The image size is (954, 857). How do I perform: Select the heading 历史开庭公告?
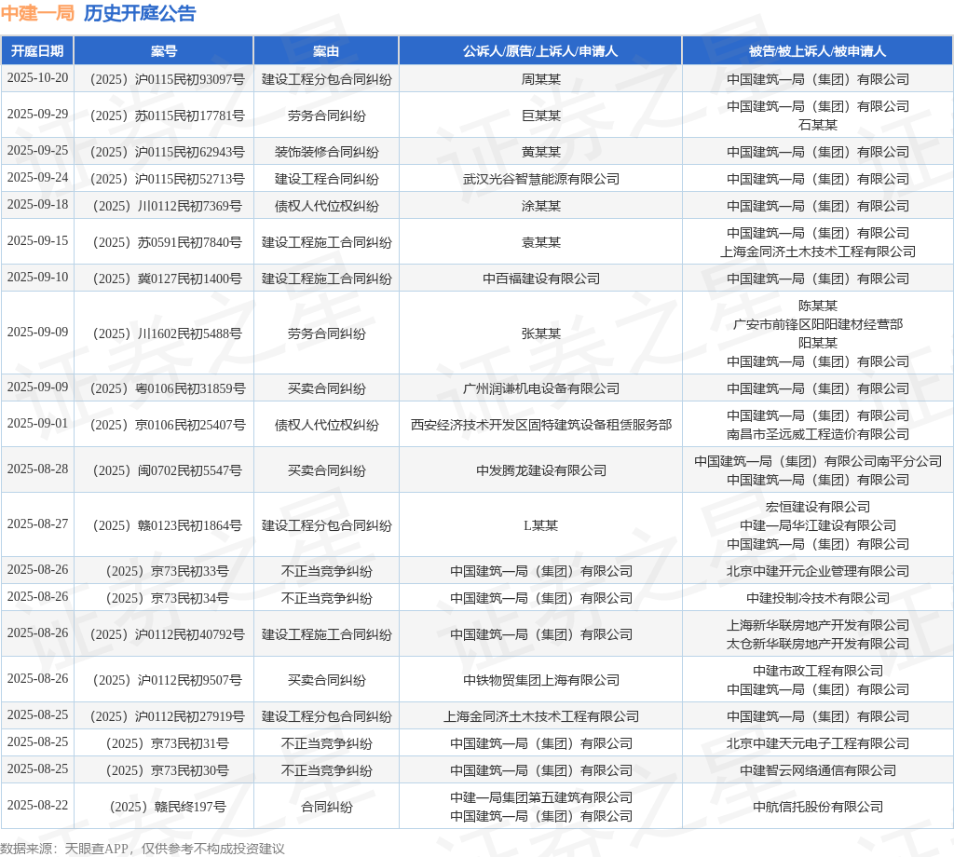click(x=140, y=13)
